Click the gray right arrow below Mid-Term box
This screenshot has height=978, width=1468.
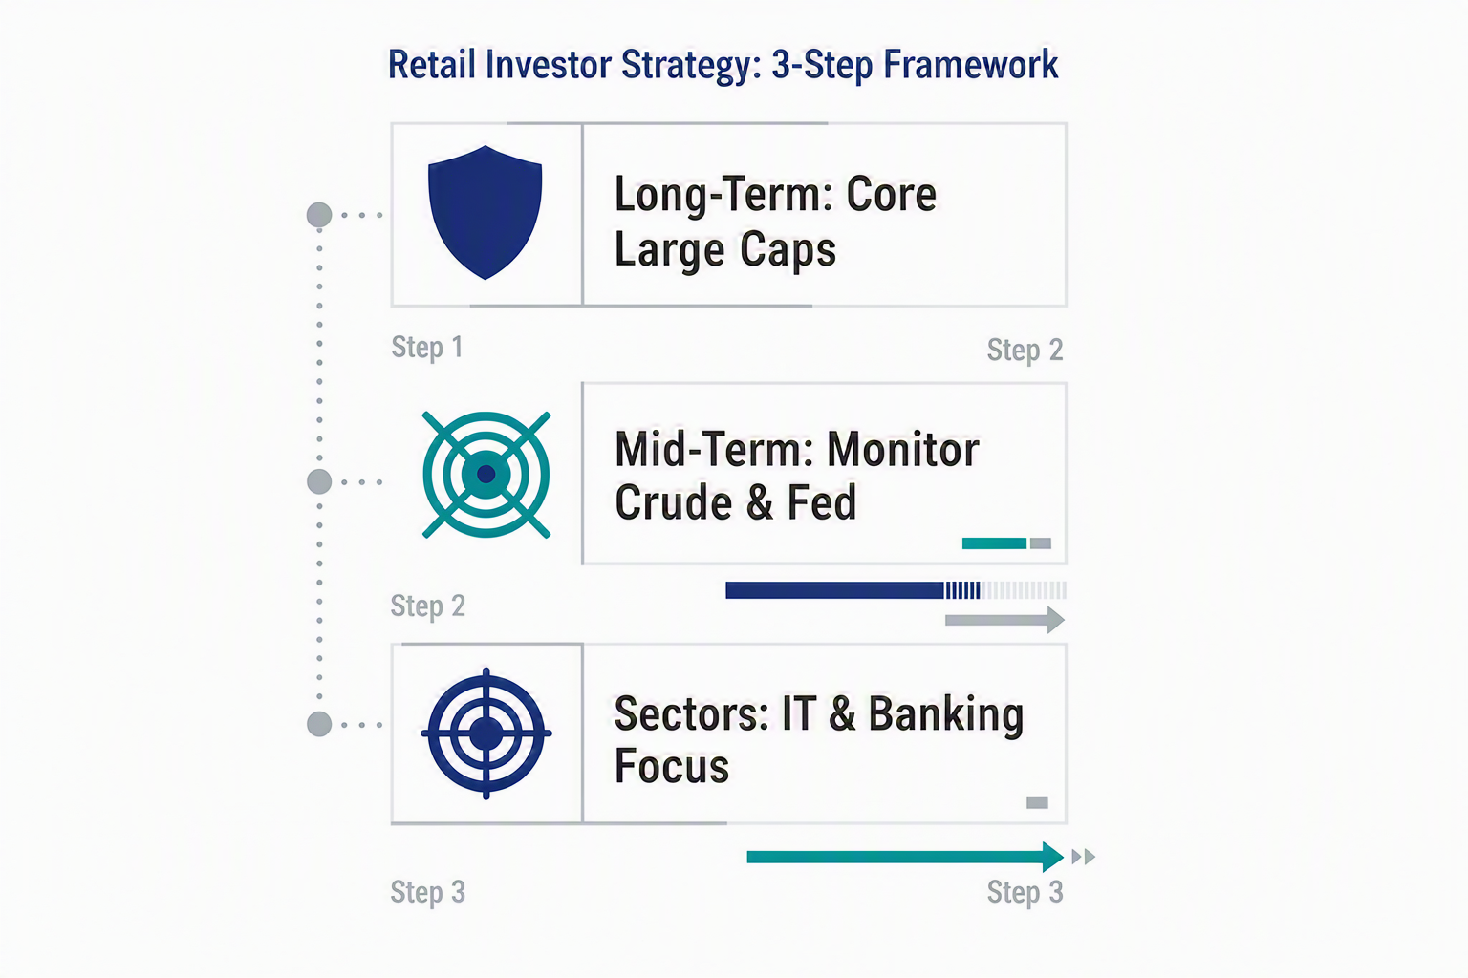coord(1004,620)
